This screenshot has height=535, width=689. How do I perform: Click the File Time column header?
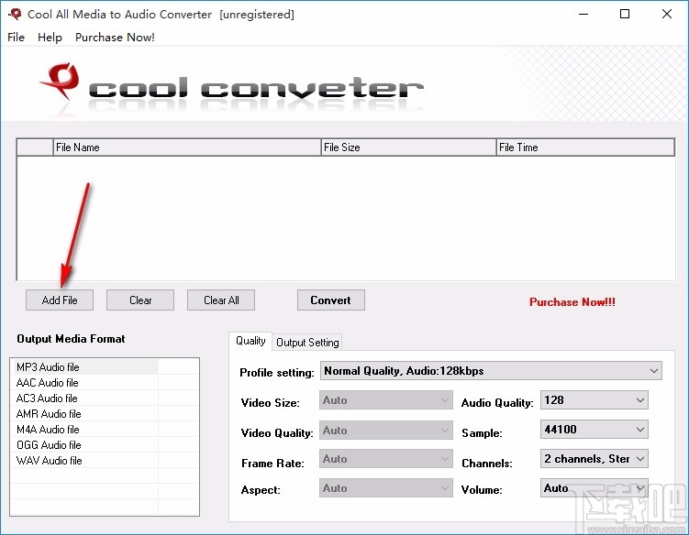[x=585, y=147]
